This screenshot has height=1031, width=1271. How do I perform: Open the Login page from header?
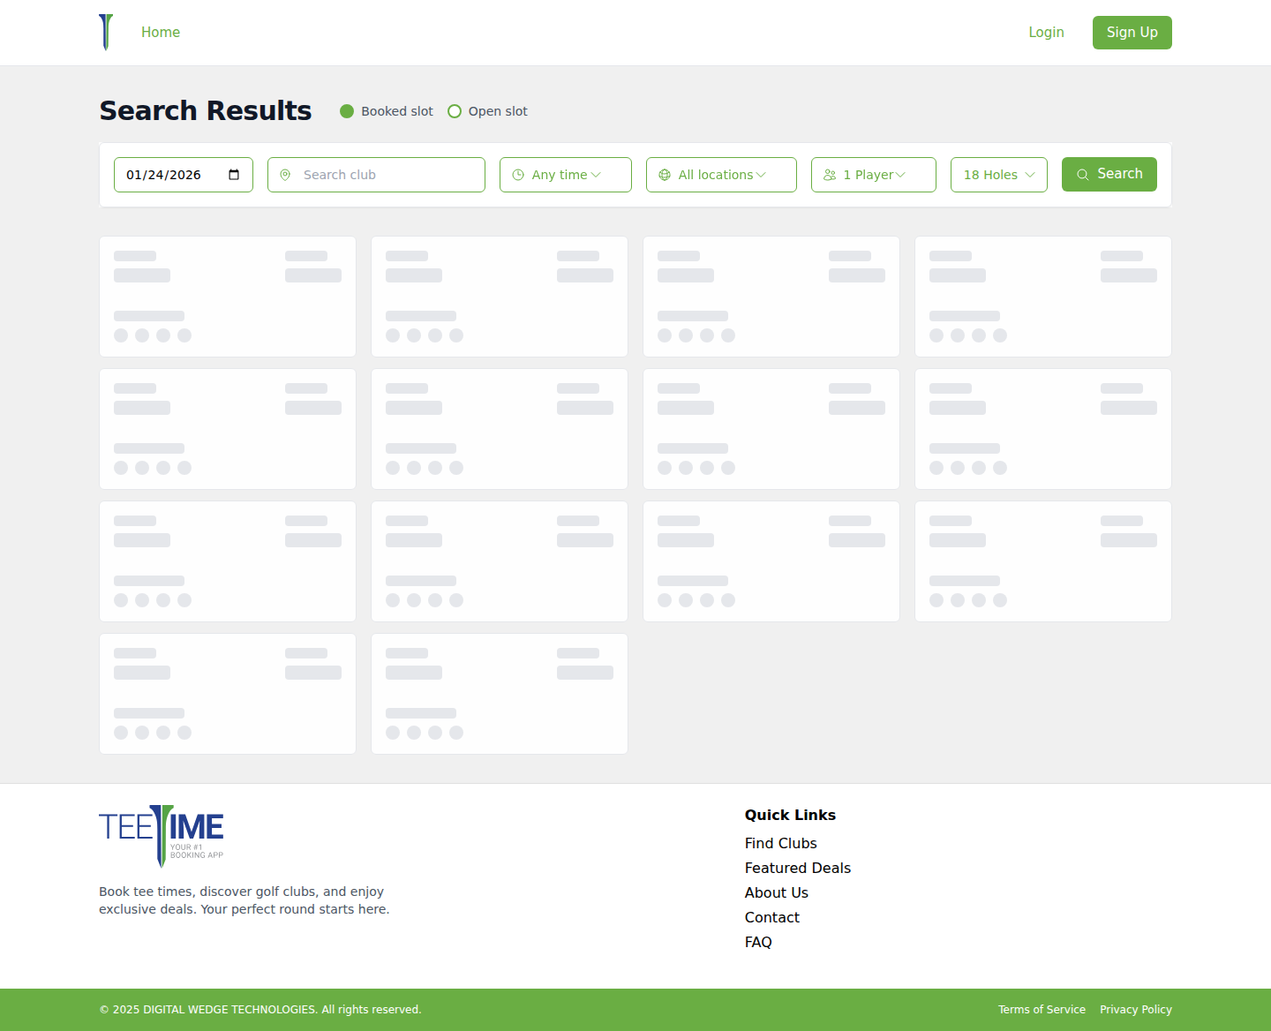(1046, 33)
